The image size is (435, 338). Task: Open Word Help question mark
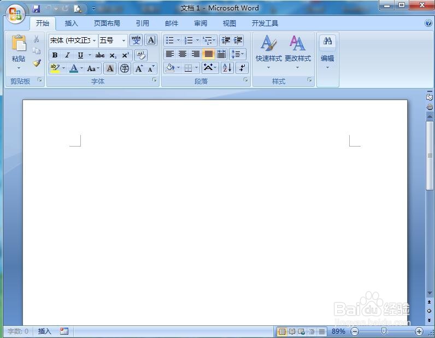click(x=428, y=23)
